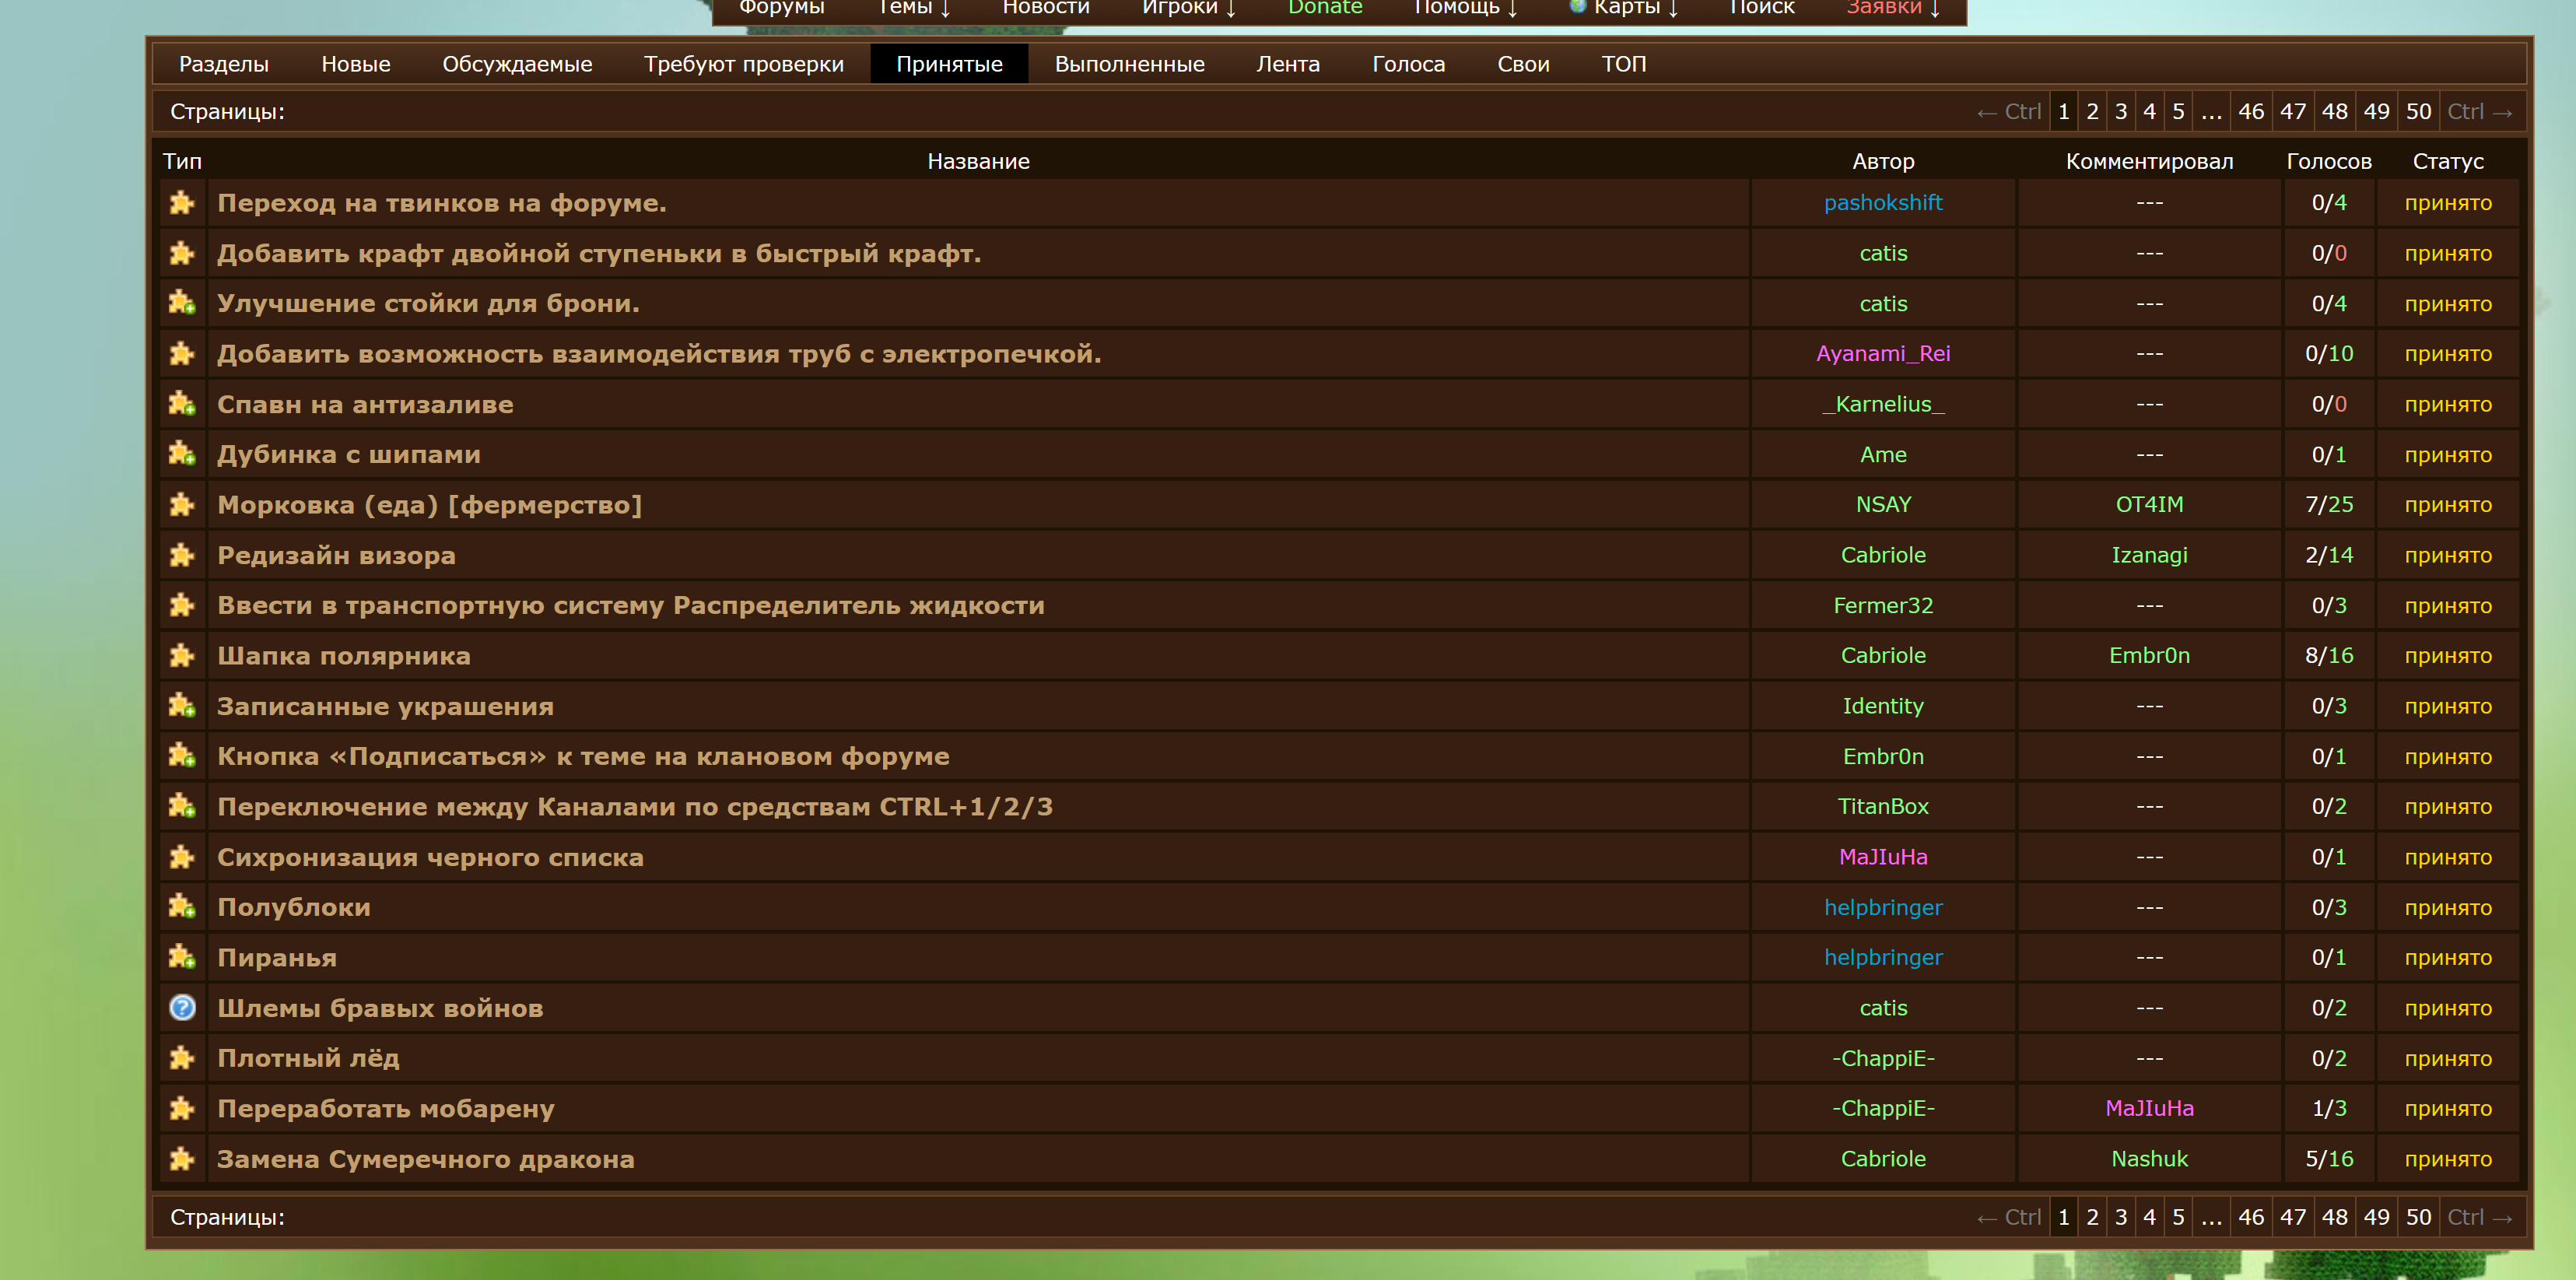
Task: Click puzzle icon beside 'Морковка (еда)'
Action: coord(181,504)
